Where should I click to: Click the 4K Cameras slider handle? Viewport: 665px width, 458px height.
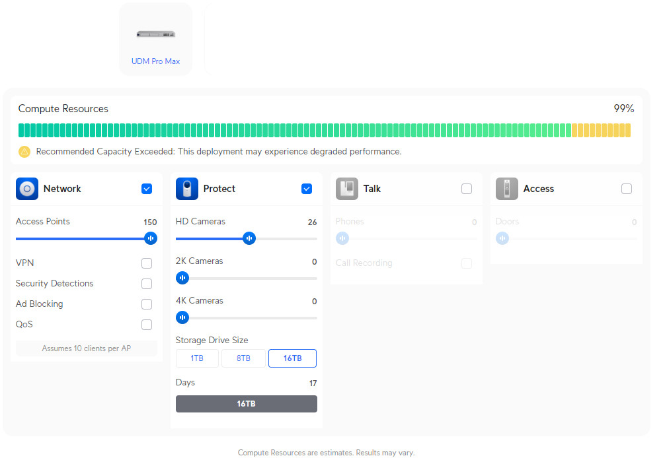[182, 317]
